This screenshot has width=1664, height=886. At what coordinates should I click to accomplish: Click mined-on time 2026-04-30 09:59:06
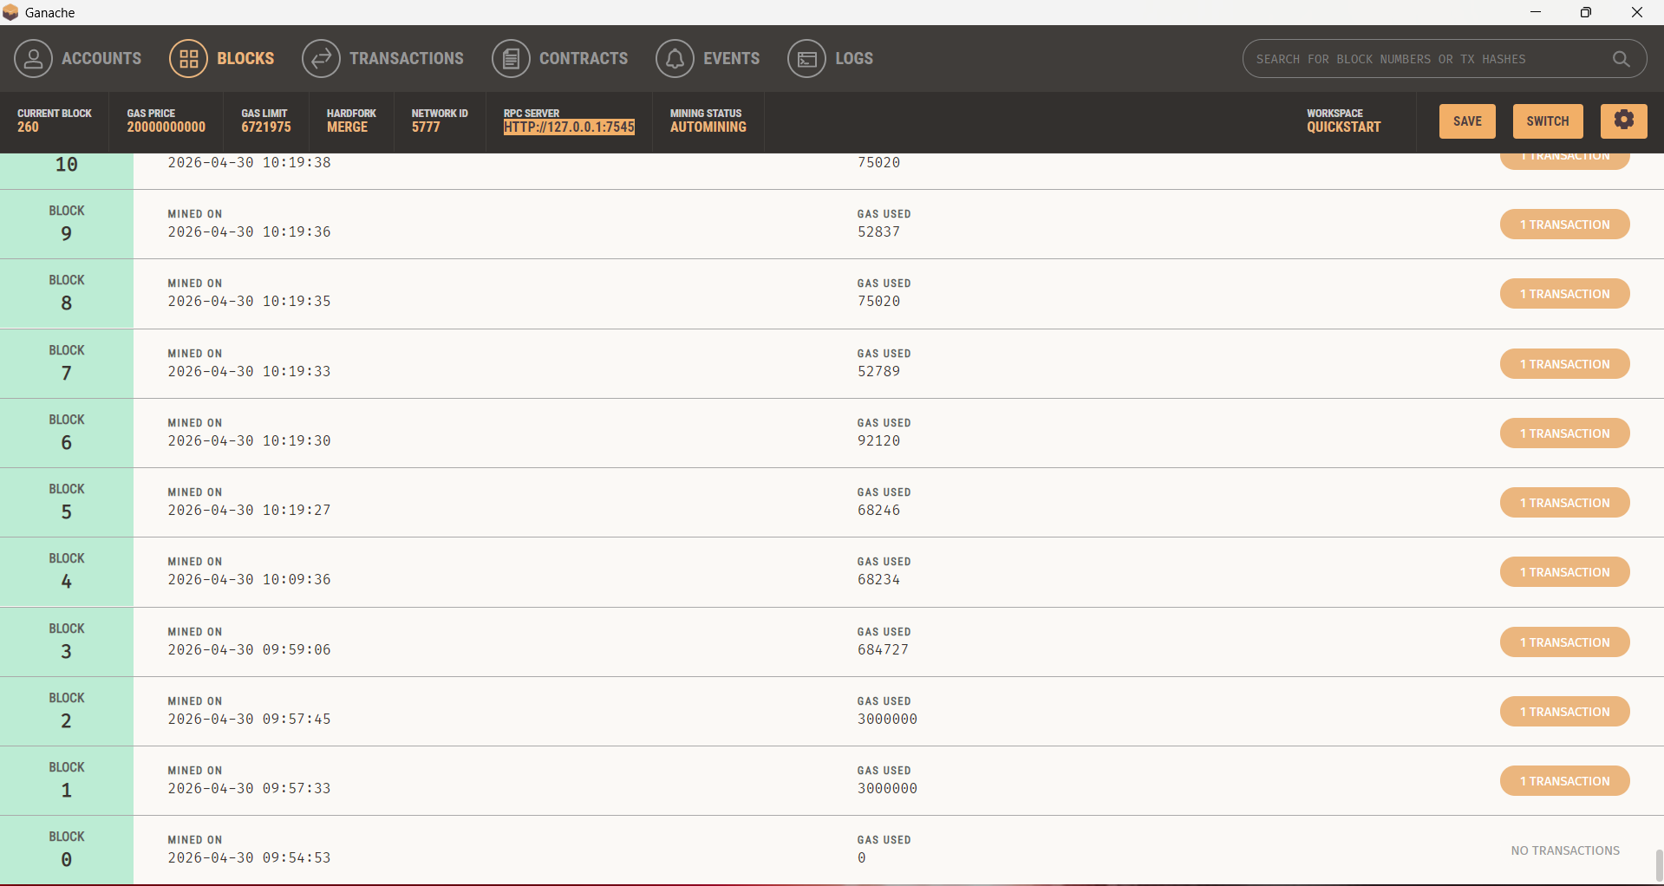coord(249,649)
